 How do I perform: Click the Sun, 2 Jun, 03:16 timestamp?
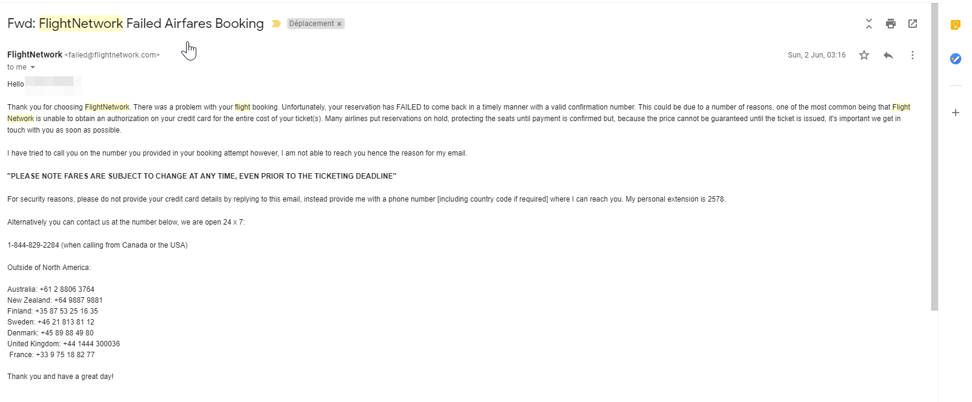(x=816, y=55)
